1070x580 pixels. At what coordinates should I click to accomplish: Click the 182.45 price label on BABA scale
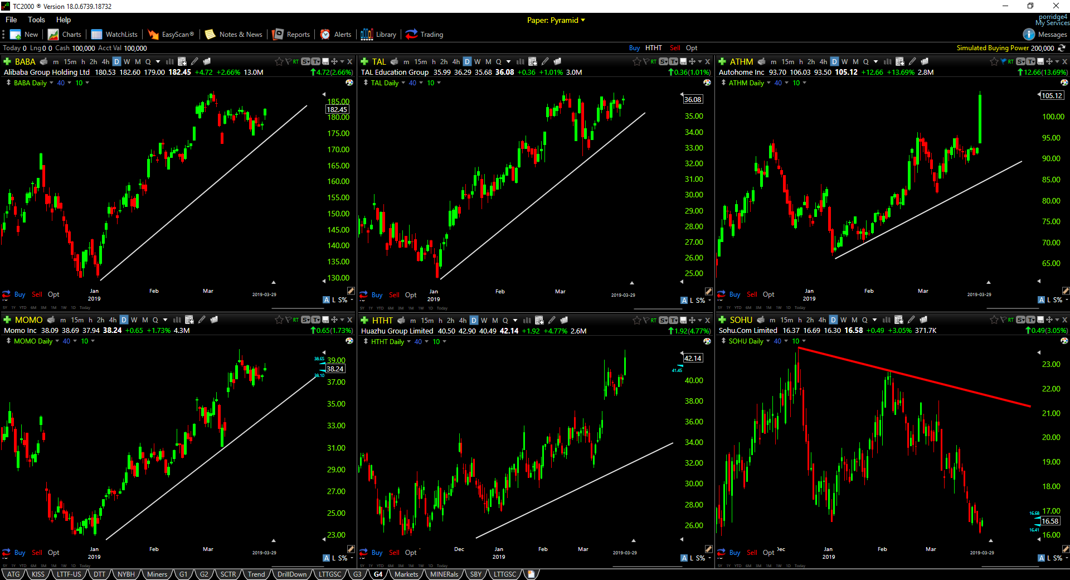coord(337,110)
